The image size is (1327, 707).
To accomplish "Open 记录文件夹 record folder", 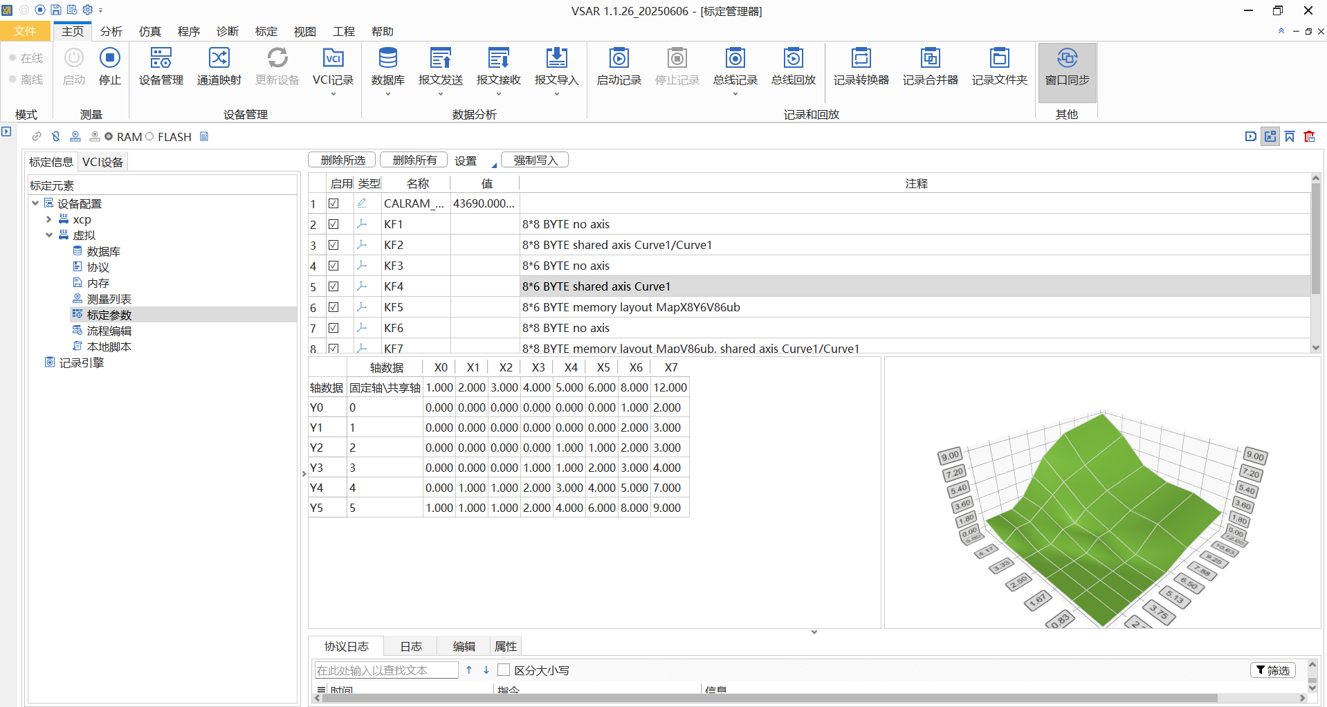I will click(x=1000, y=66).
